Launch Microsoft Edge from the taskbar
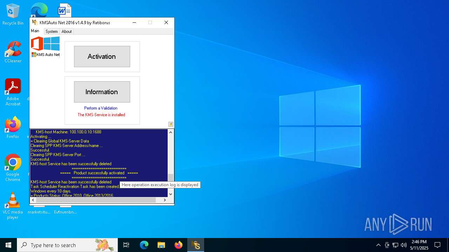This screenshot has height=252, width=449. 144,245
